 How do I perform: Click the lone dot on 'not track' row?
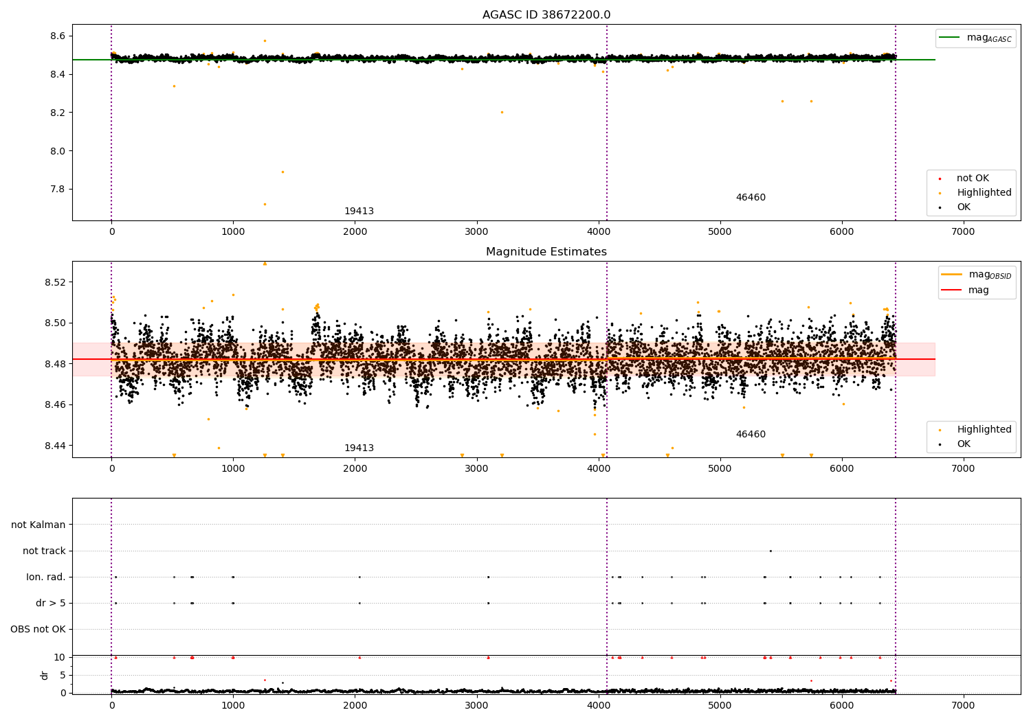point(771,551)
